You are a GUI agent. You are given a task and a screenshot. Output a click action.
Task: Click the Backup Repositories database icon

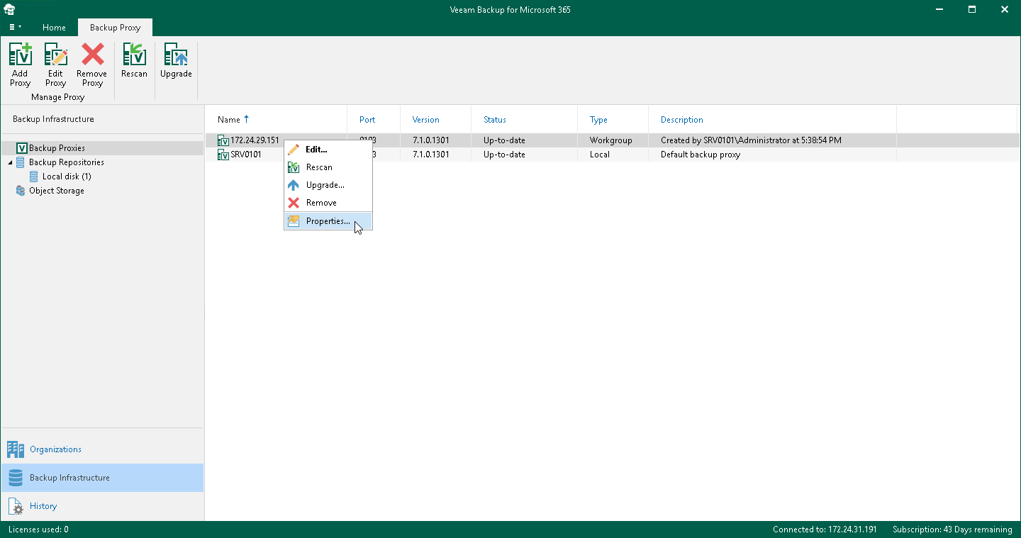tap(21, 162)
